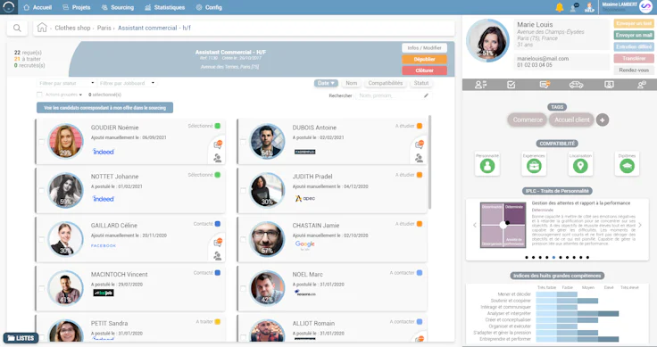Add a tag with the plus button
Image resolution: width=657 pixels, height=347 pixels.
[603, 120]
